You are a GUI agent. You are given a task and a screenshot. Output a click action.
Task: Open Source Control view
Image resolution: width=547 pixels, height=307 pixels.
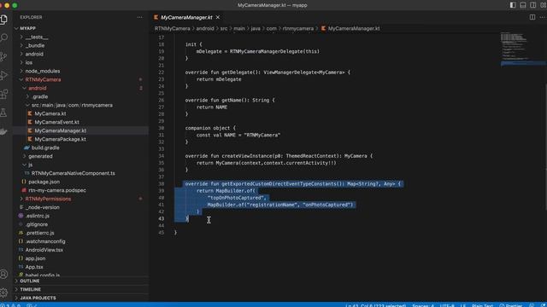coord(3,56)
